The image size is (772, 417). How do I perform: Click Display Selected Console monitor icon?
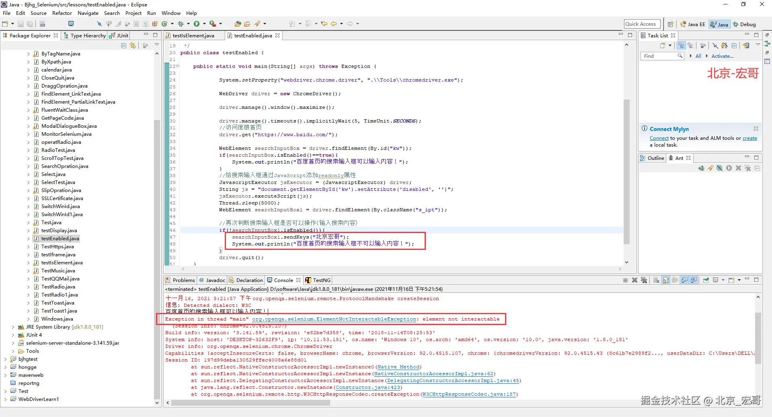(715, 280)
